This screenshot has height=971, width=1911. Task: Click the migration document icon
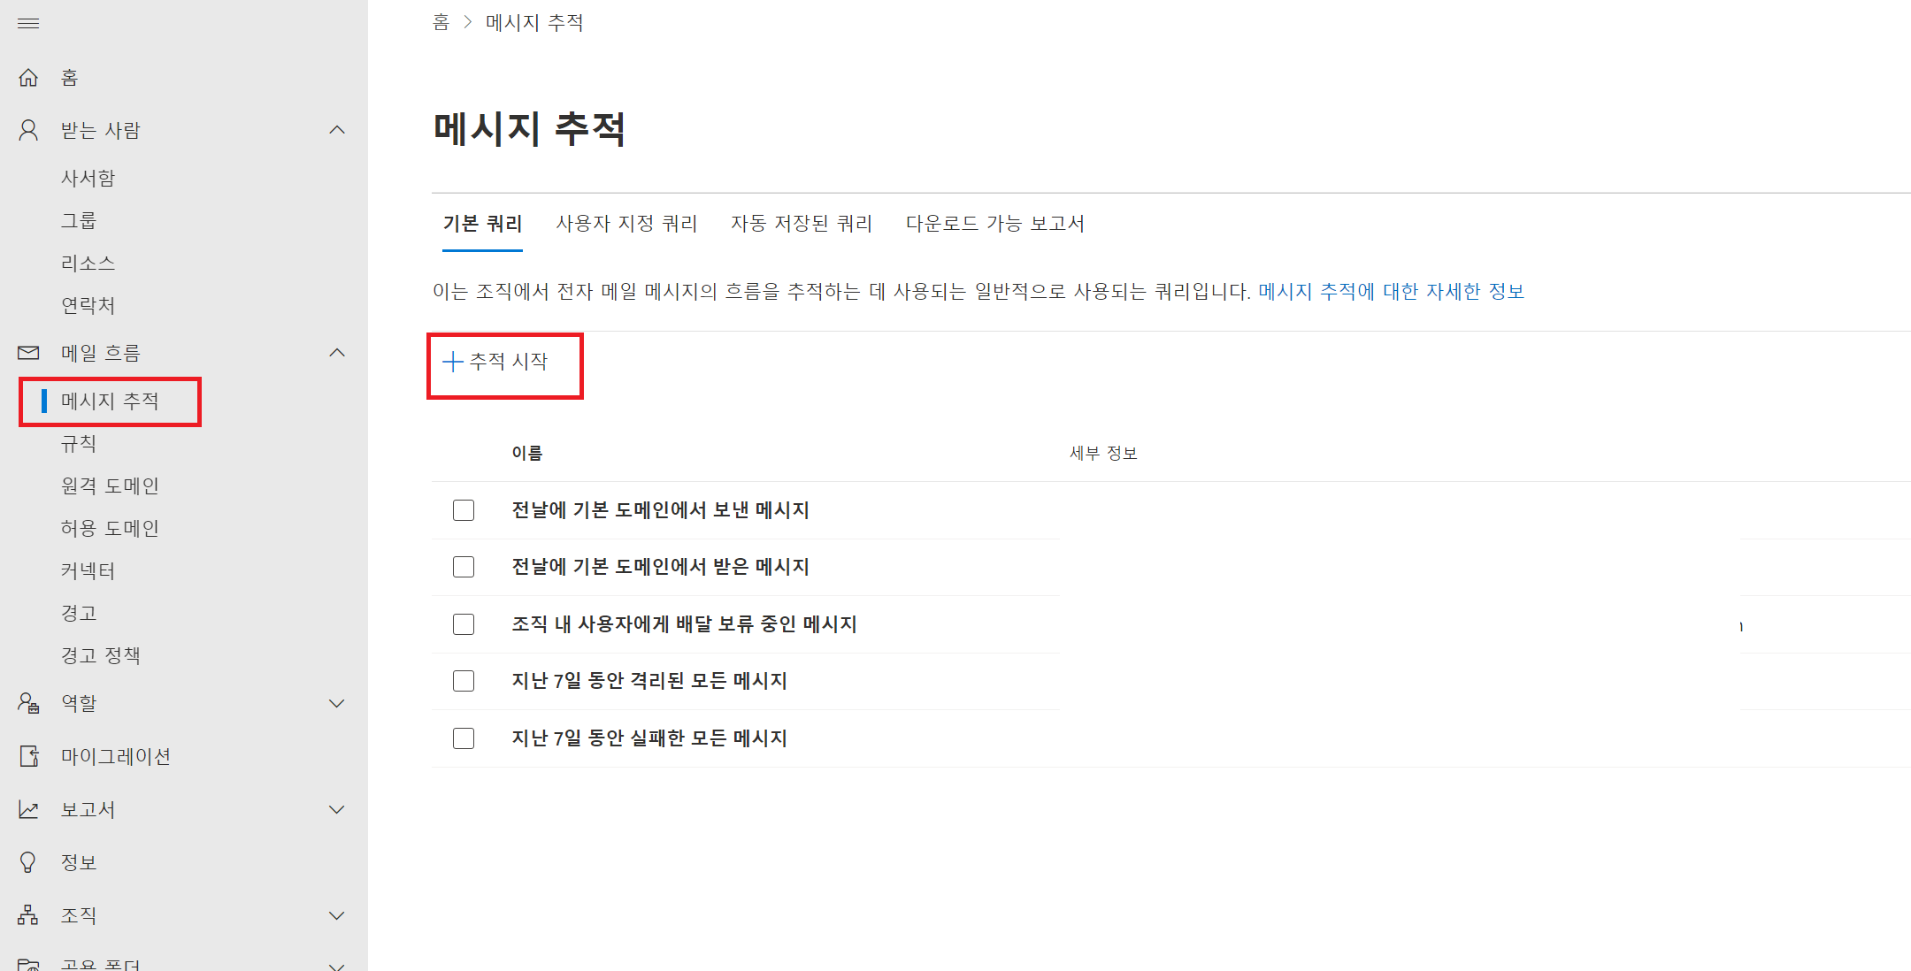click(x=28, y=756)
